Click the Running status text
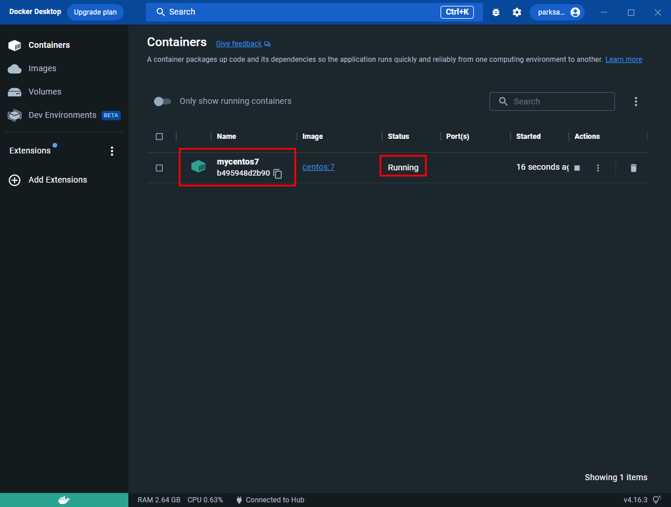This screenshot has height=507, width=671. click(x=403, y=167)
